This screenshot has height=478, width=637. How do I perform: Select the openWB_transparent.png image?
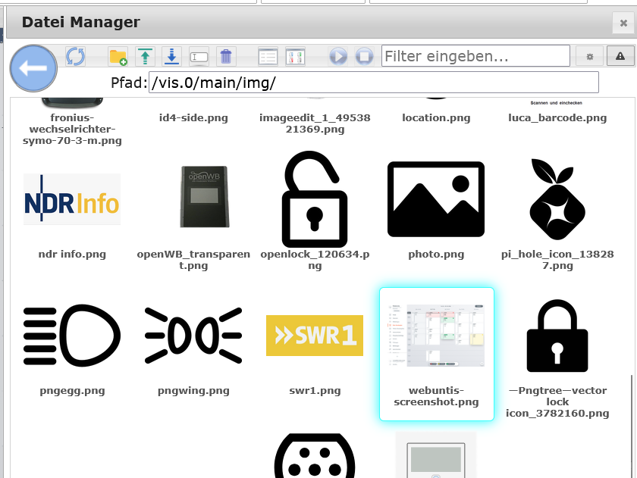(206, 197)
